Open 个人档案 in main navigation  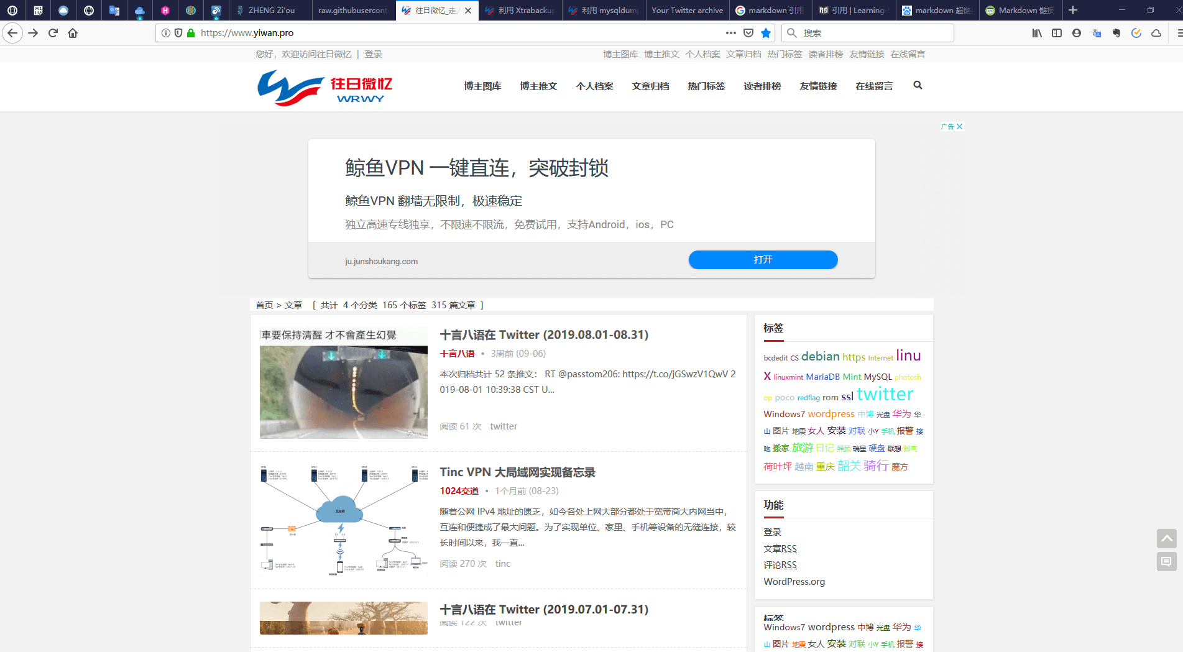pyautogui.click(x=594, y=86)
